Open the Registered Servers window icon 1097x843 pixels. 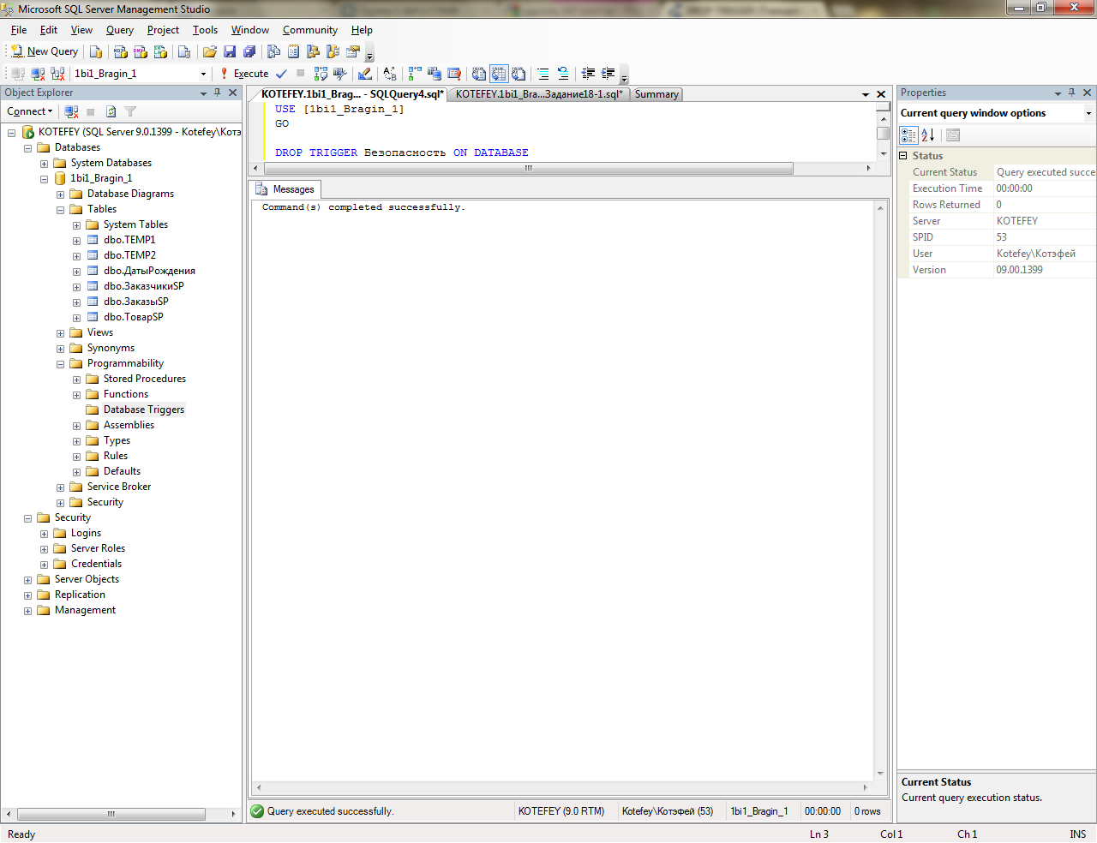coord(274,51)
